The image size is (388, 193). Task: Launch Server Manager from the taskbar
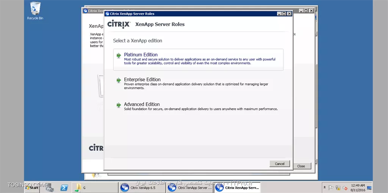50,188
